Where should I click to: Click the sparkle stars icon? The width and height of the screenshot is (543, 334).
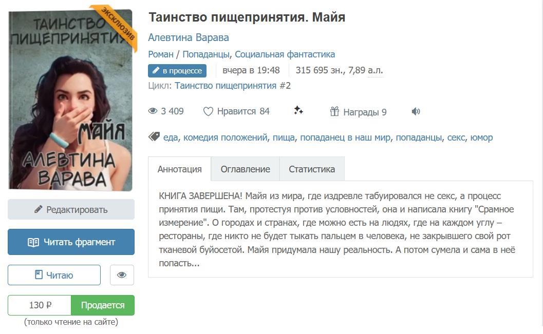point(298,111)
